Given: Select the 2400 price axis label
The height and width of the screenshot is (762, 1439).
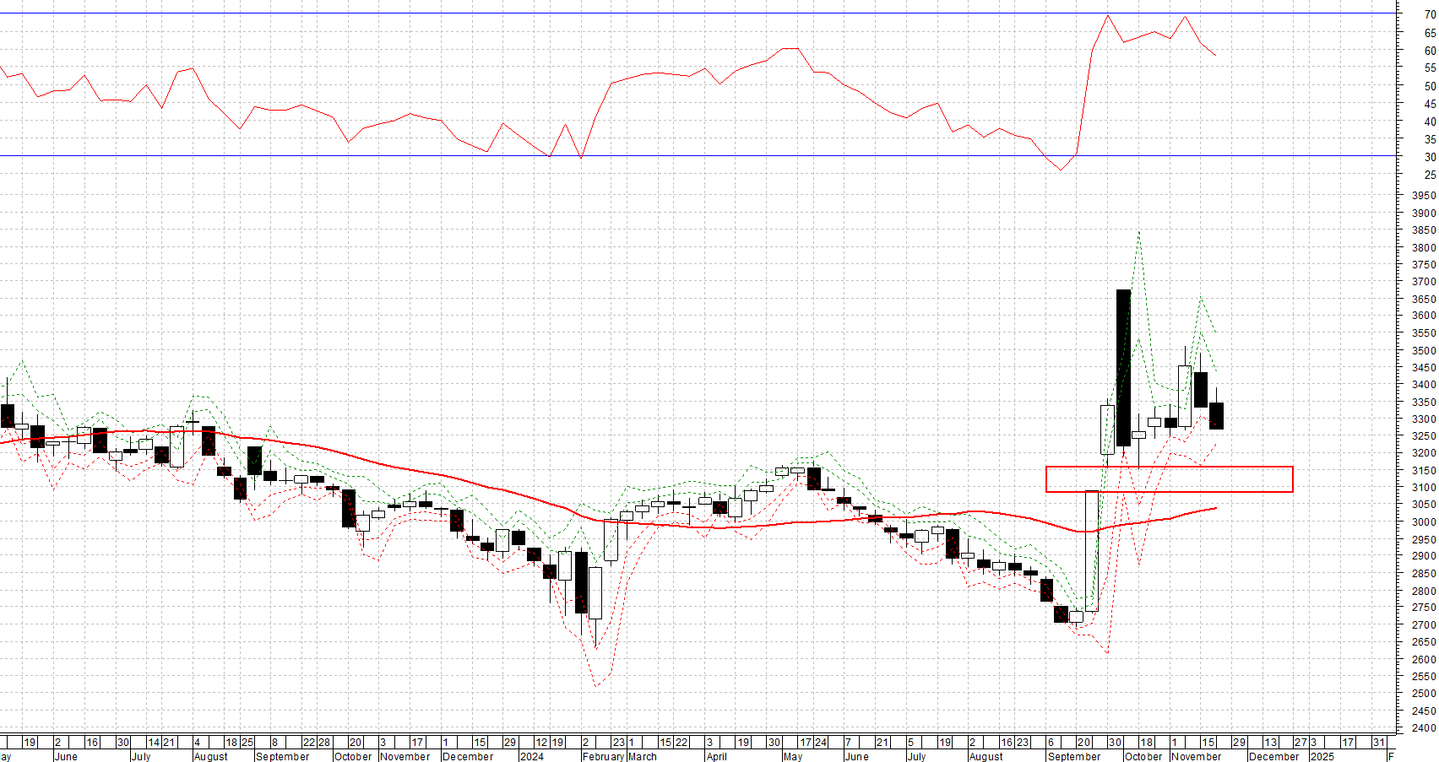Looking at the screenshot, I should (x=1423, y=728).
